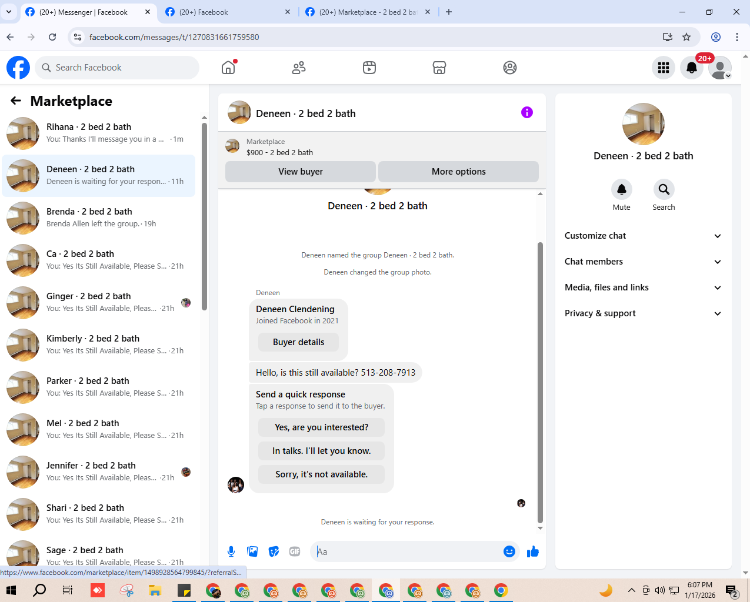The width and height of the screenshot is (750, 602).
Task: Open a new browser tab
Action: 449,12
